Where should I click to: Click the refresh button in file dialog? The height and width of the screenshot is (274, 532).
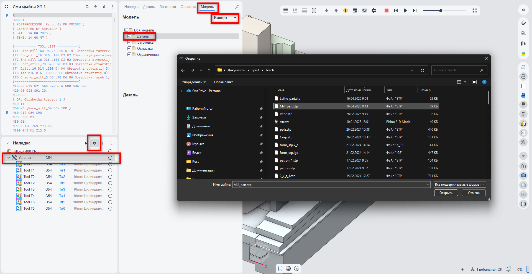(422, 70)
